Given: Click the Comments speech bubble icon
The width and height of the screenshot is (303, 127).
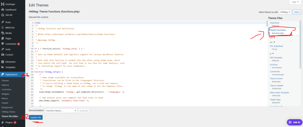Looking at the screenshot, I should click(3, 44).
